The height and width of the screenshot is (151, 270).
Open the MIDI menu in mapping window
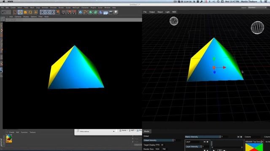174,12
